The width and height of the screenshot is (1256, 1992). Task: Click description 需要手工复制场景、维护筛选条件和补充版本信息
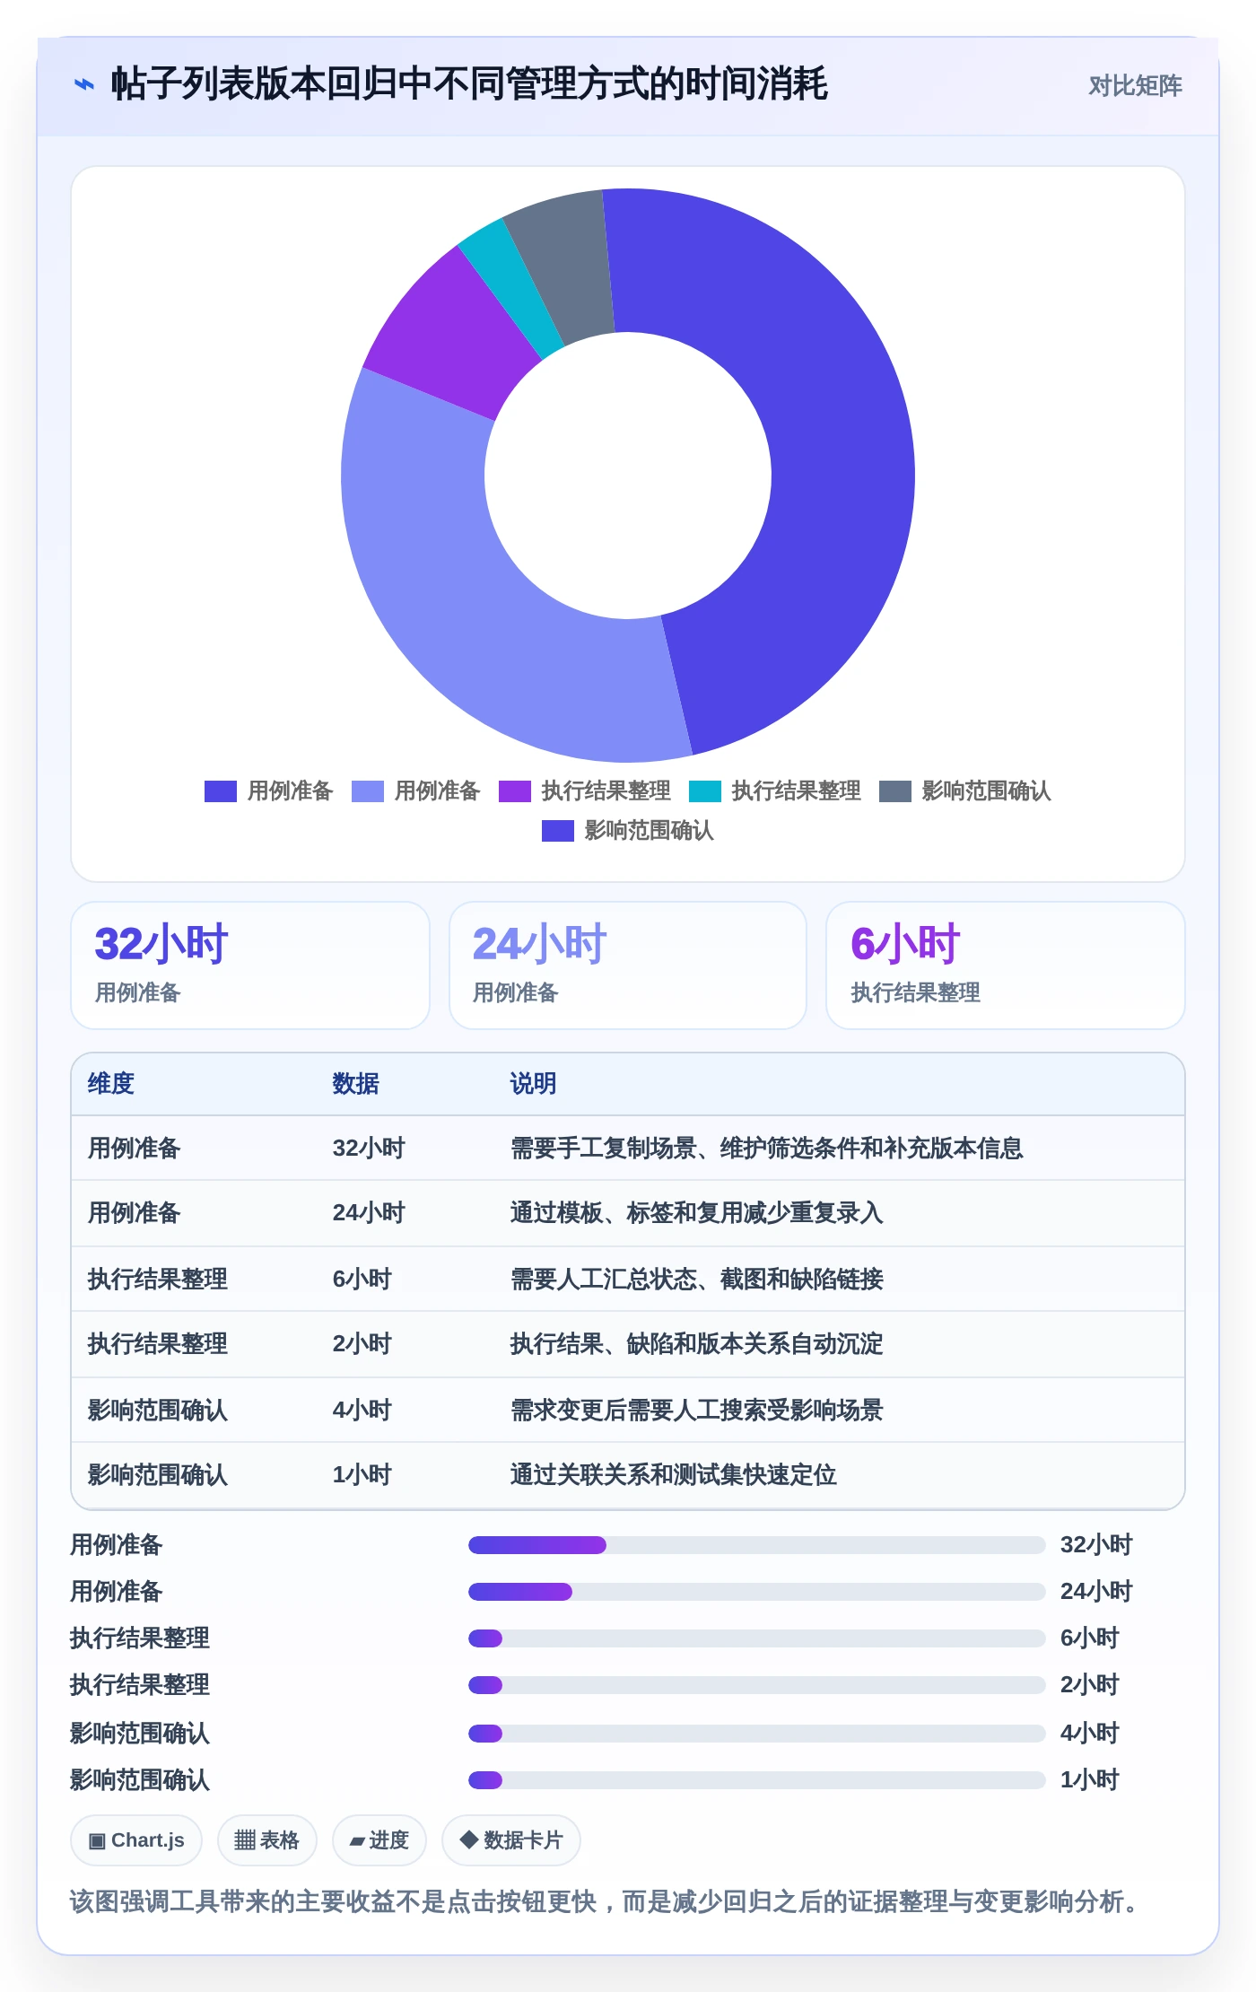[767, 1149]
